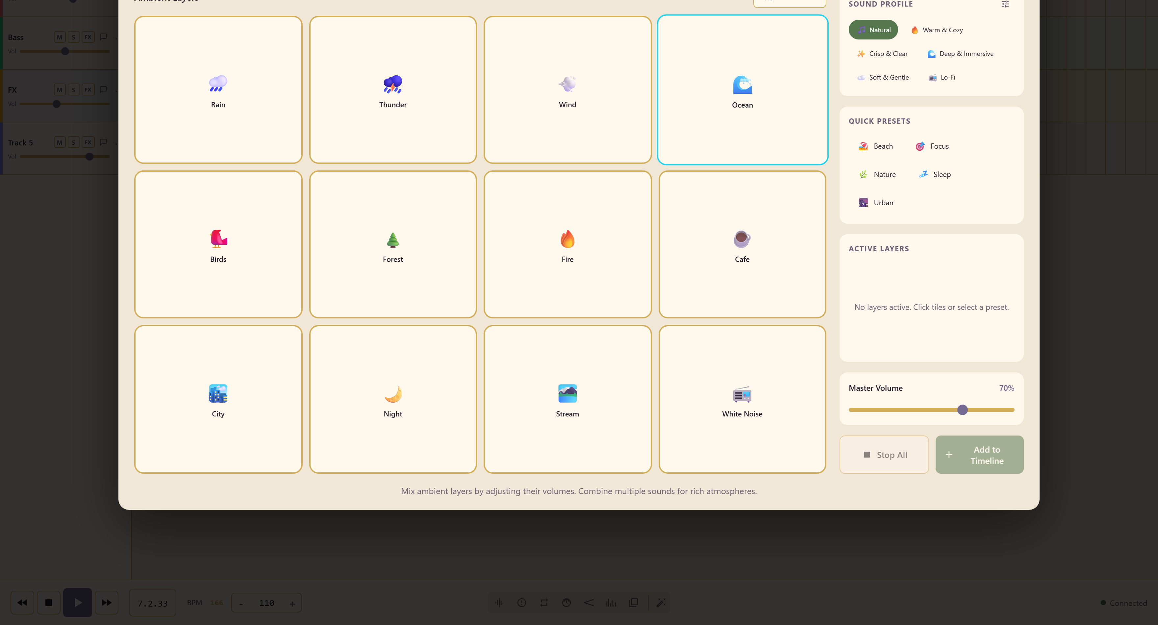Screen dimensions: 1158x625
Task: Choose the Soft & Gentle sound profile
Action: pos(883,77)
